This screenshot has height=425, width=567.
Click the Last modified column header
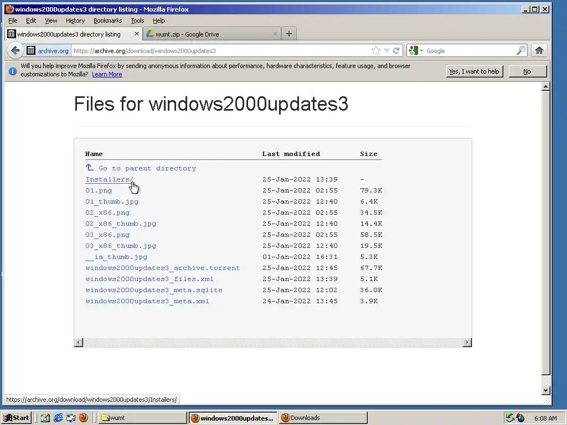click(x=291, y=154)
